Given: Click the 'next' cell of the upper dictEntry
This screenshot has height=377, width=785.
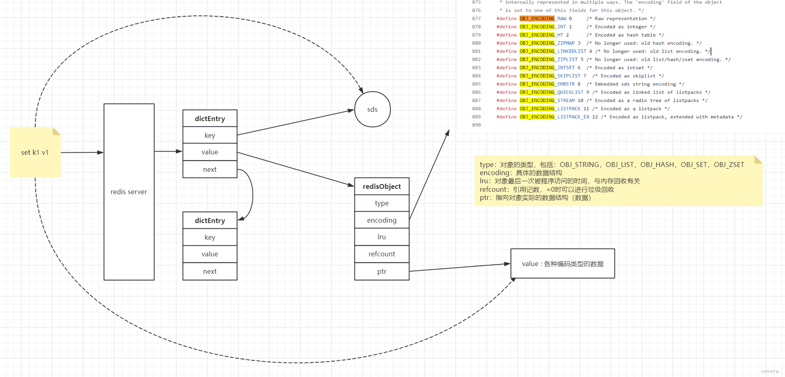Looking at the screenshot, I should (210, 169).
